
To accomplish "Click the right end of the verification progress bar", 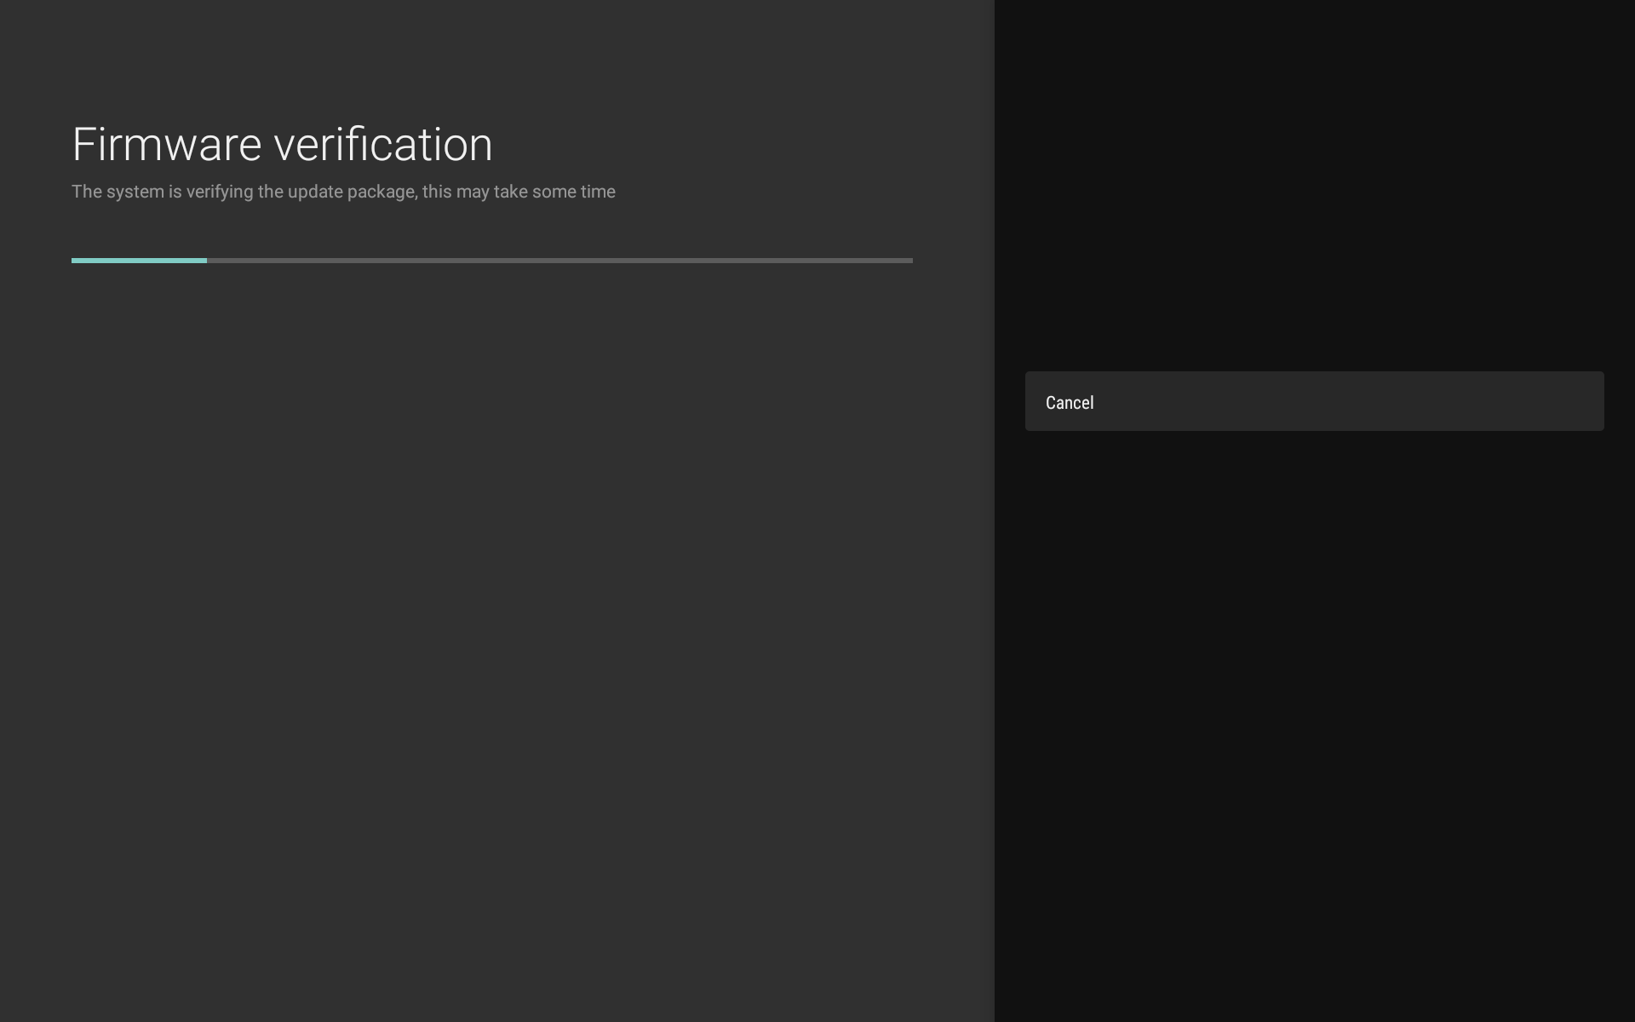I will click(x=908, y=261).
